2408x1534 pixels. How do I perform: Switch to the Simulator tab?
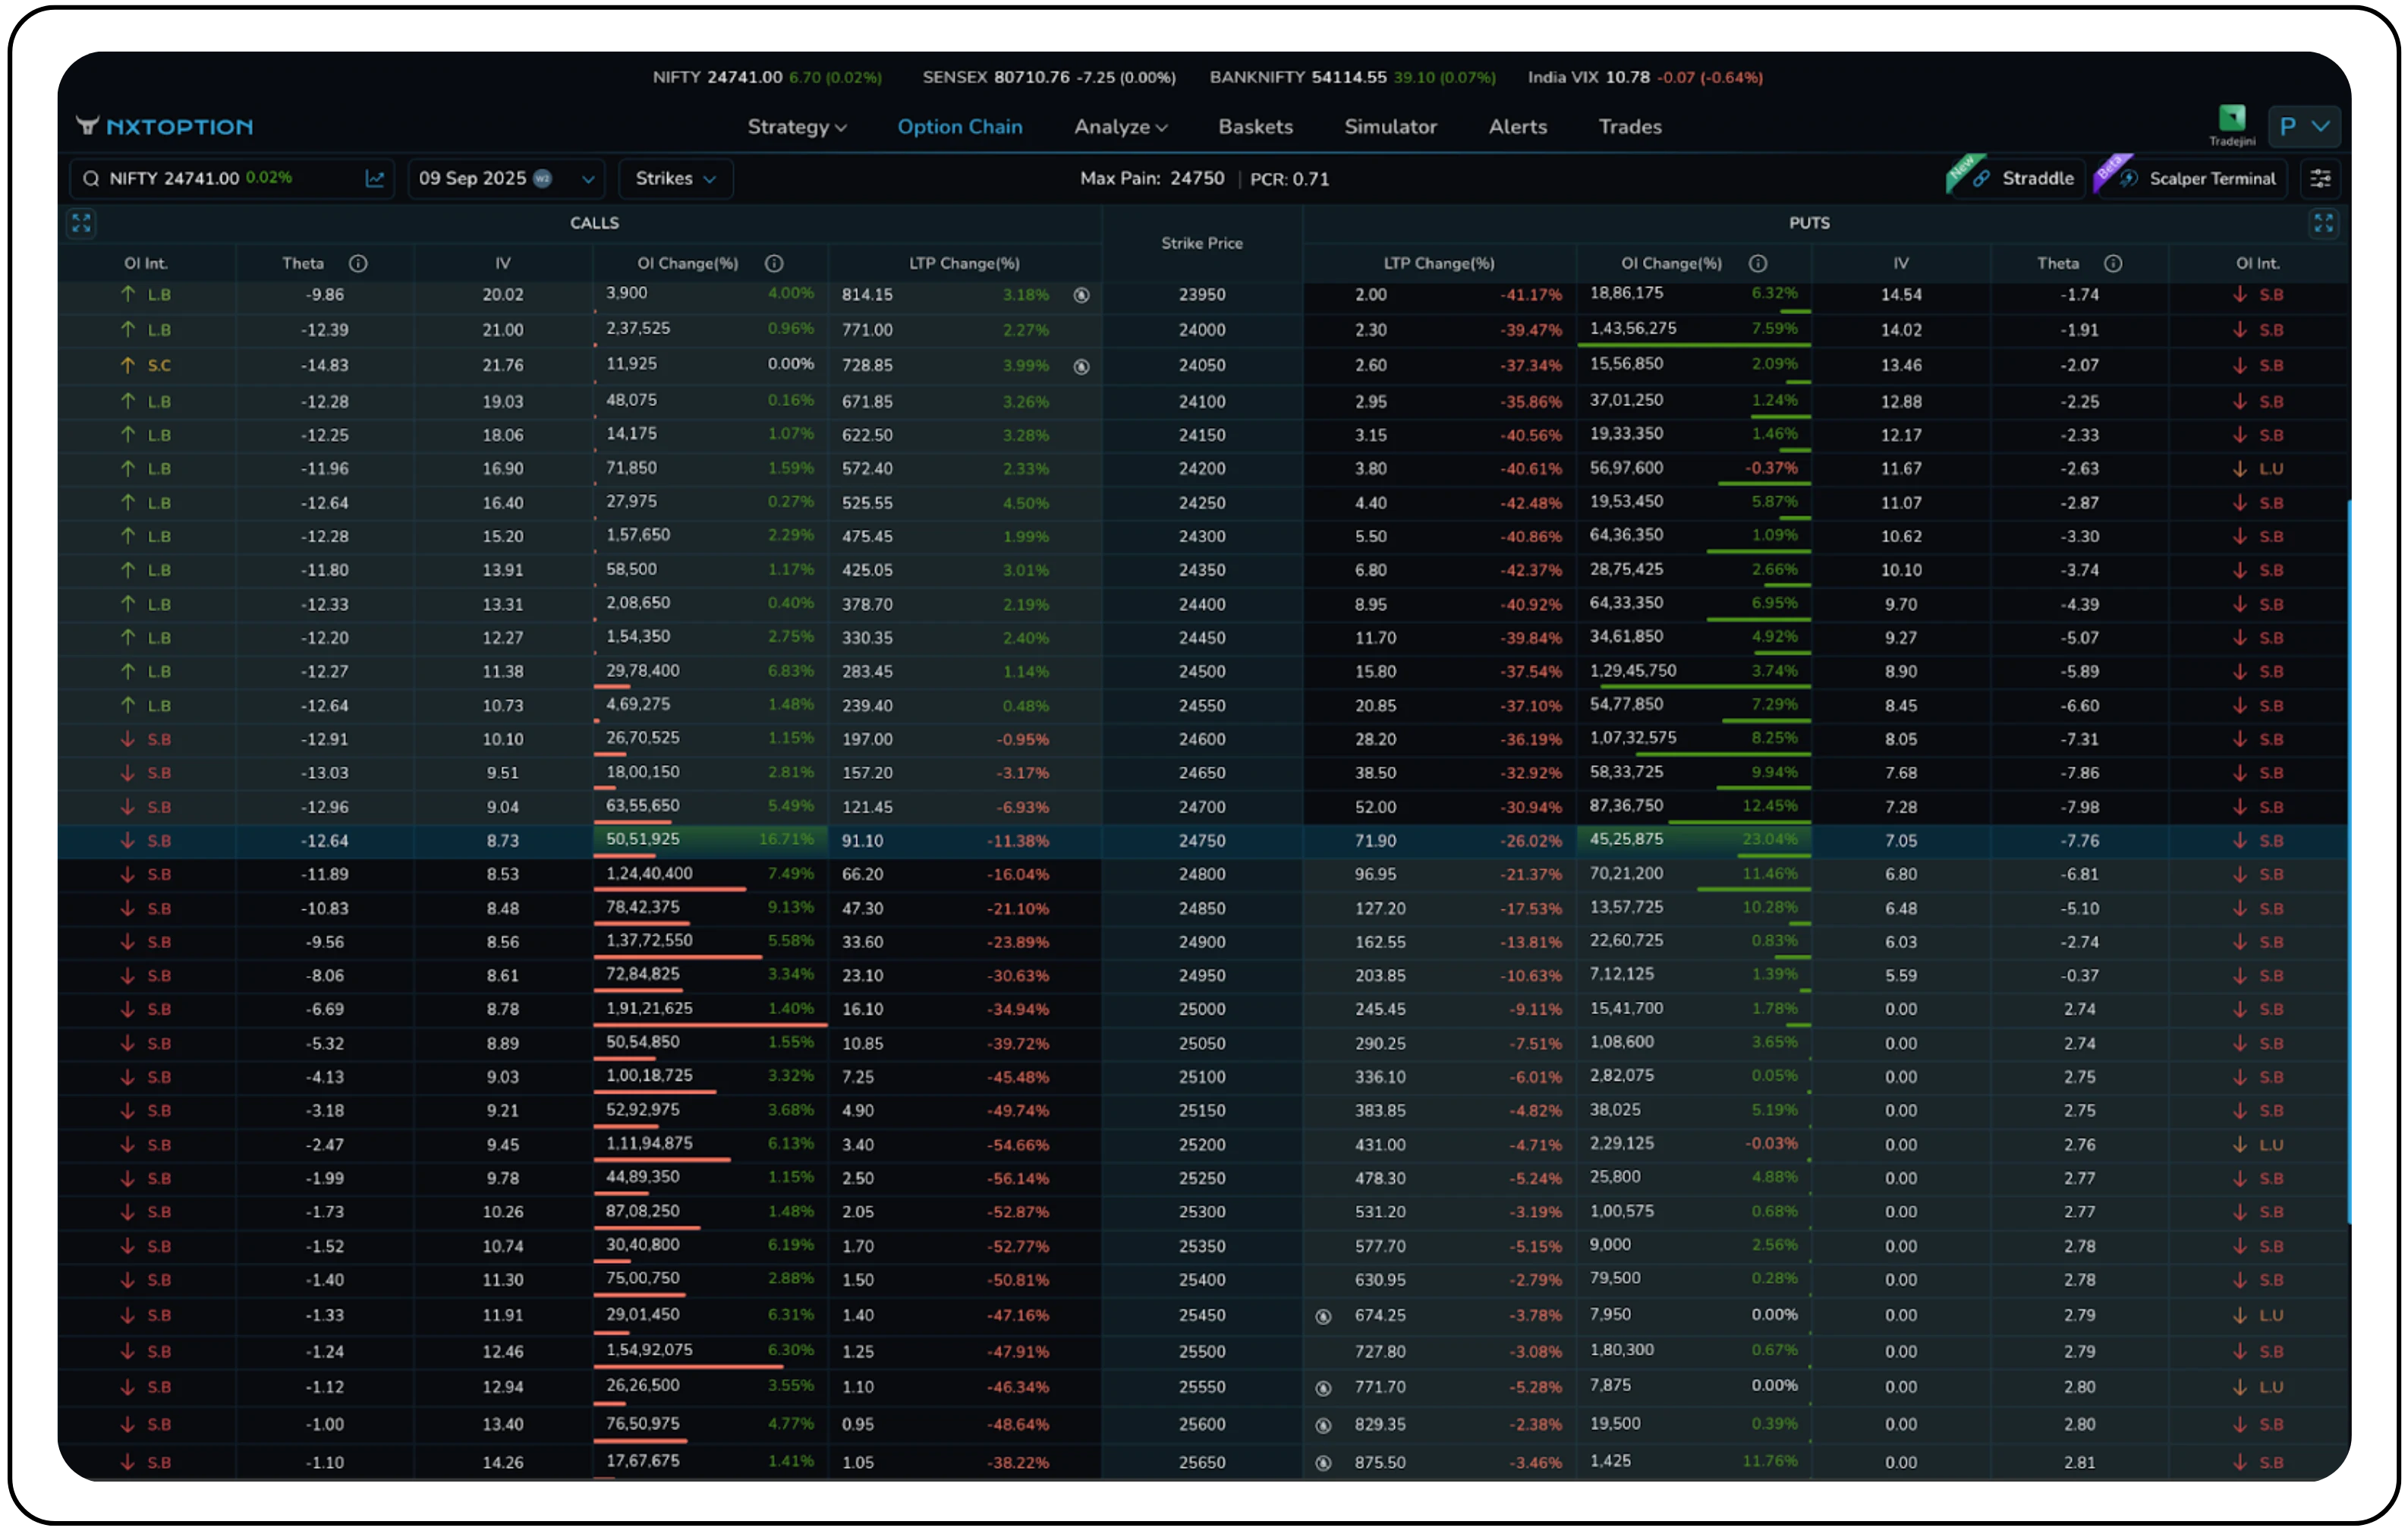pyautogui.click(x=1390, y=127)
